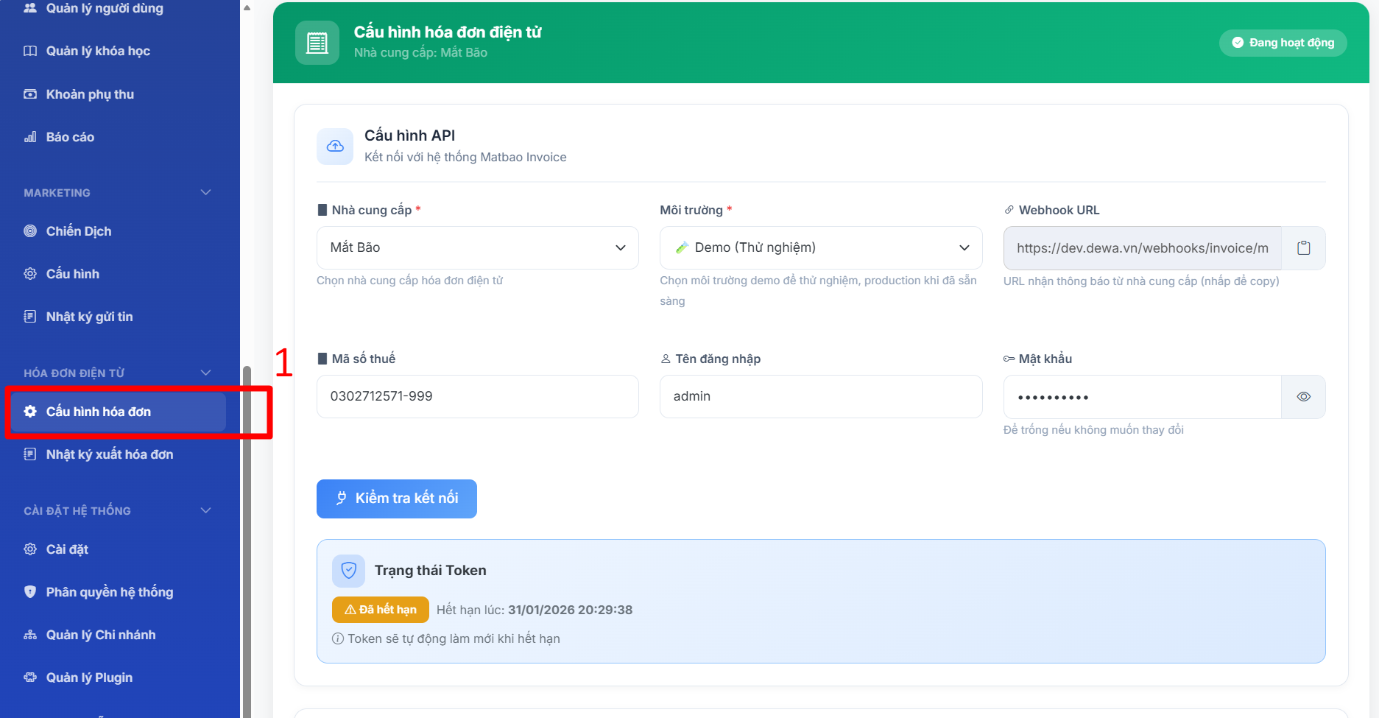
Task: Click the shield icon in Trạng thái Token
Action: 349,571
